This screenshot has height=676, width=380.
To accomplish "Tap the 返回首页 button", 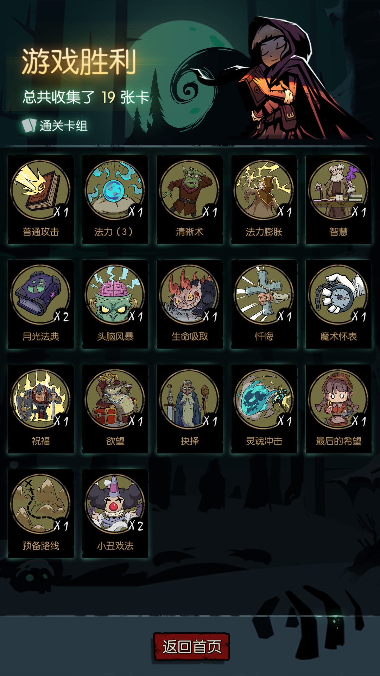I will coord(192,646).
